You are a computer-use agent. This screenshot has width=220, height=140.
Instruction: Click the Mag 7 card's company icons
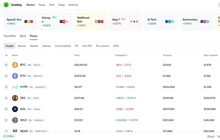click(x=134, y=21)
